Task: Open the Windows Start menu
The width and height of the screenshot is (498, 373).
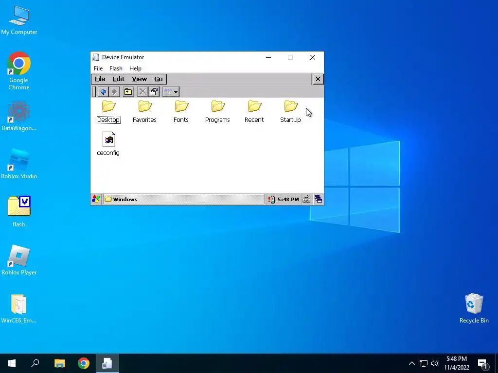Action: pos(12,363)
